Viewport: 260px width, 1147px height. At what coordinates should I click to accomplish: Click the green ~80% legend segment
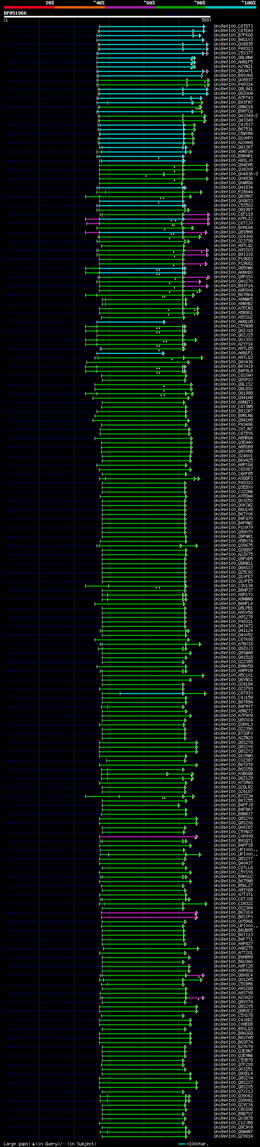pyautogui.click(x=180, y=7)
